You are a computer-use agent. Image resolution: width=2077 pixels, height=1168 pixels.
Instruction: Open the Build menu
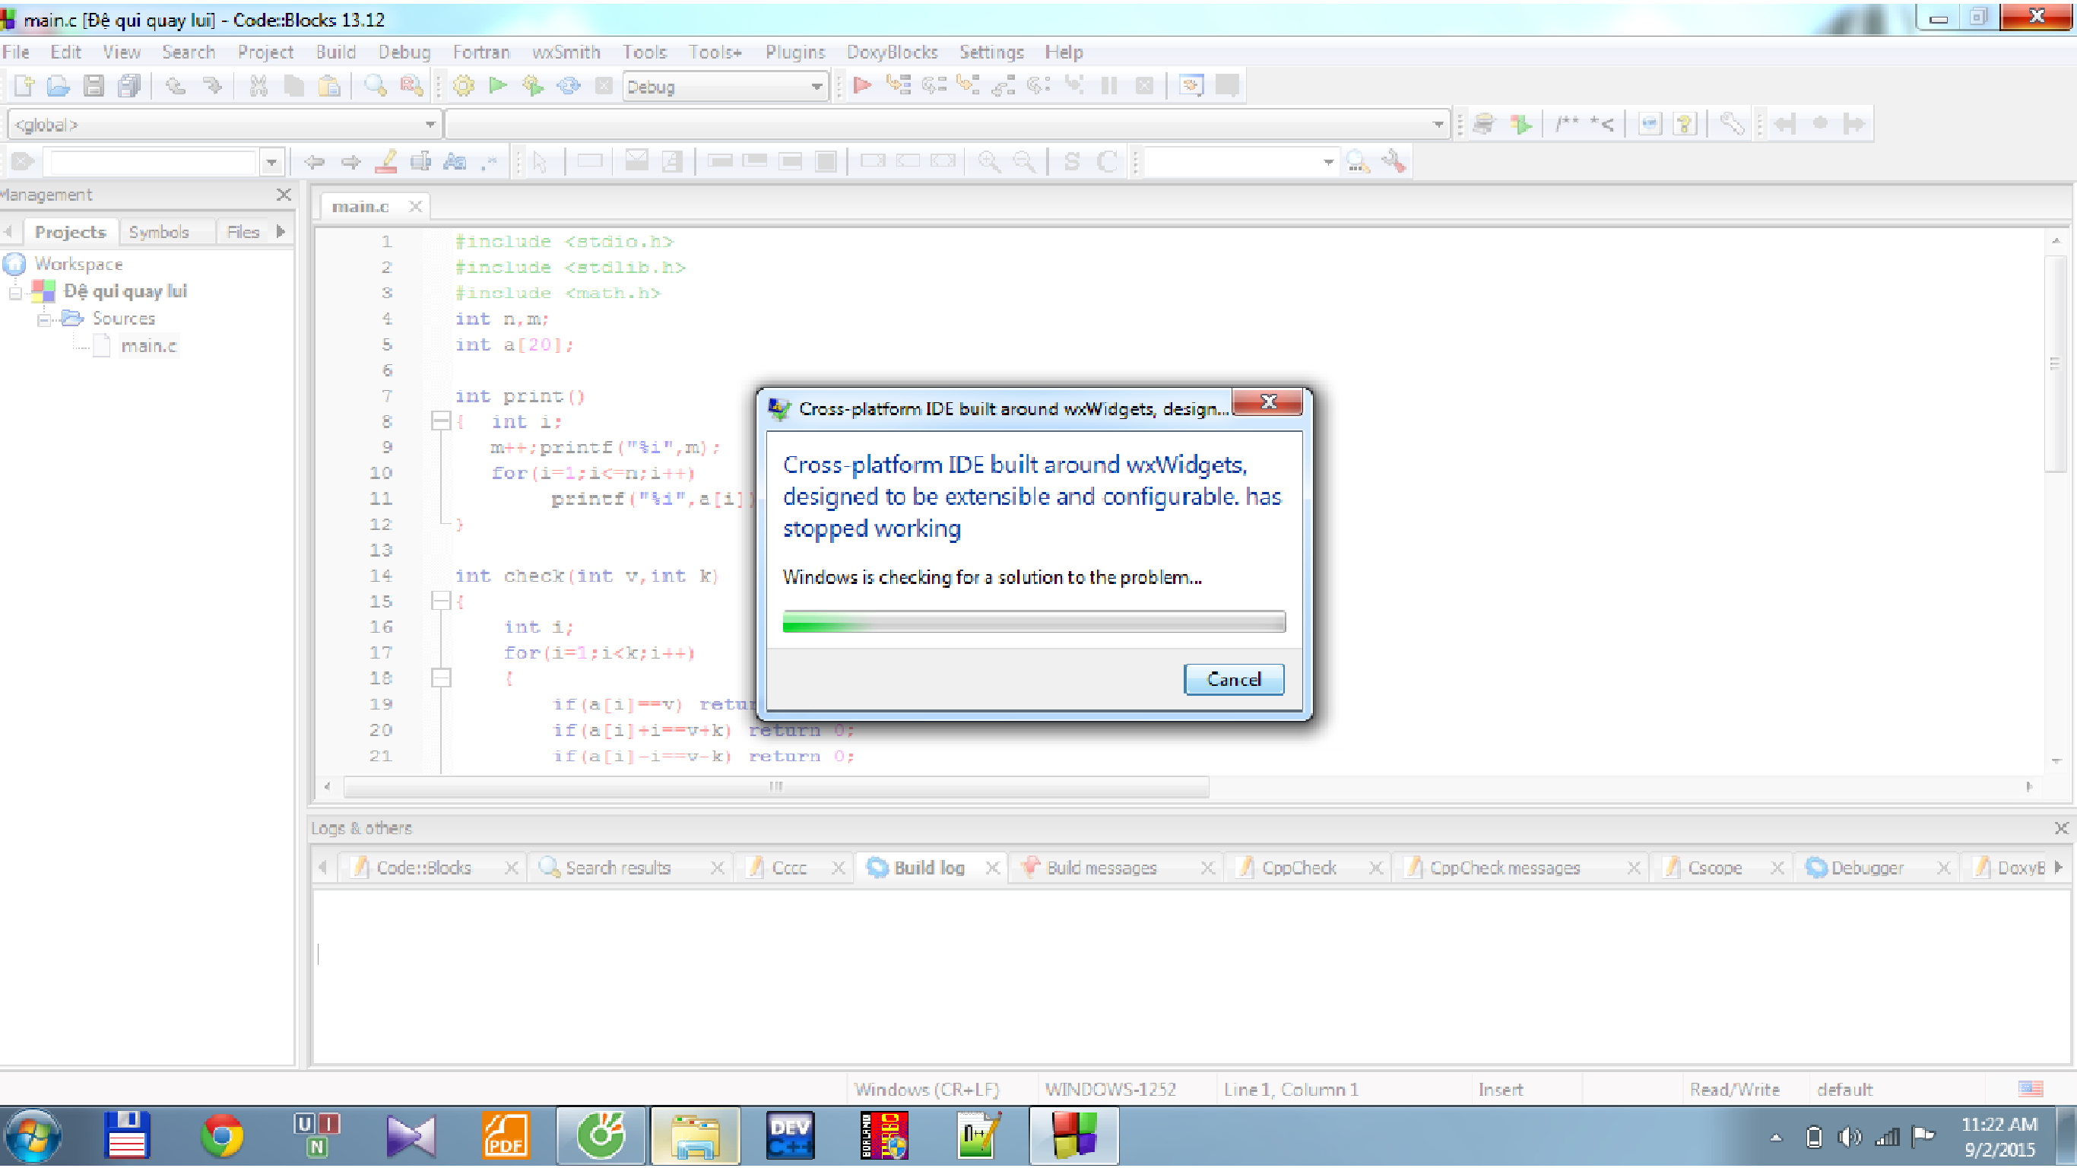335,52
